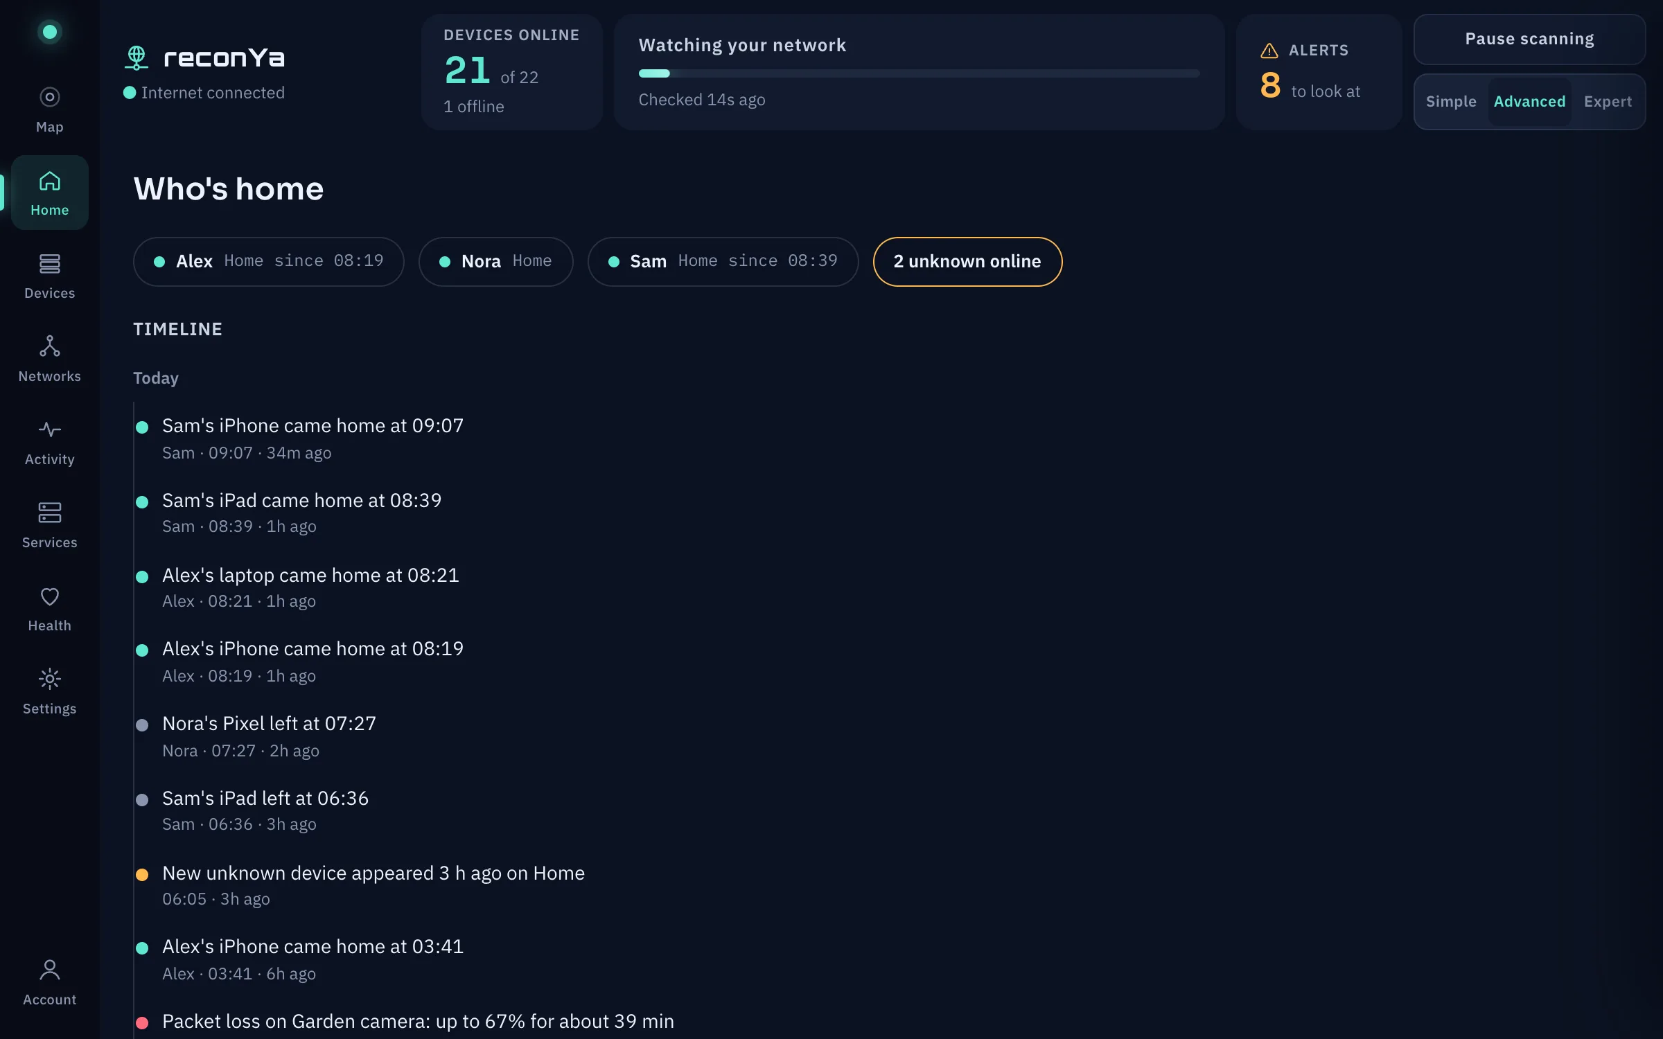The width and height of the screenshot is (1663, 1039).
Task: Open the Account profile icon
Action: (49, 970)
